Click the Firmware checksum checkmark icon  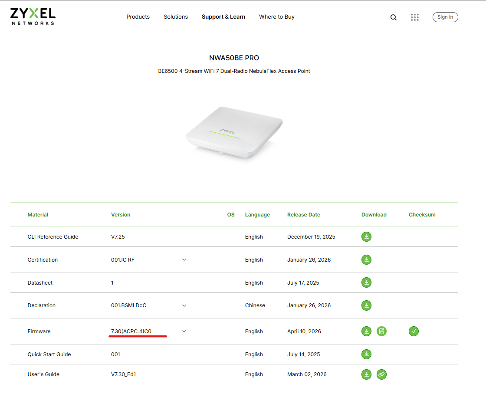[414, 331]
